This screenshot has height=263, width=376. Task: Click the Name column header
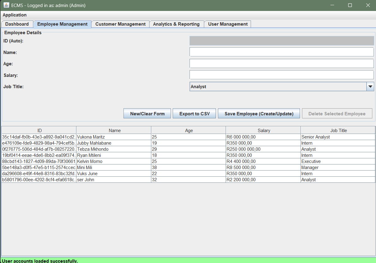tap(115, 130)
